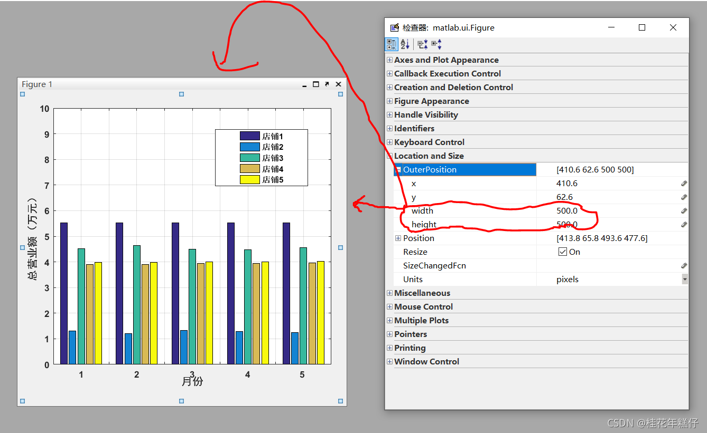This screenshot has height=433, width=707.
Task: Click the 总营业额（万元） y-axis label
Action: (33, 239)
